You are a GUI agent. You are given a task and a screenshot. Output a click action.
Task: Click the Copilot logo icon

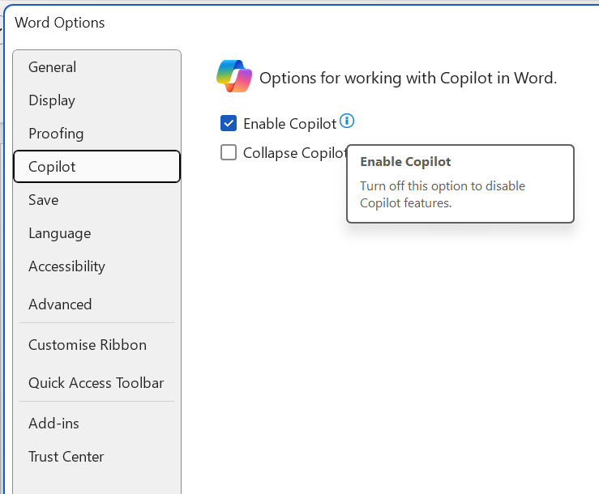[x=234, y=76]
